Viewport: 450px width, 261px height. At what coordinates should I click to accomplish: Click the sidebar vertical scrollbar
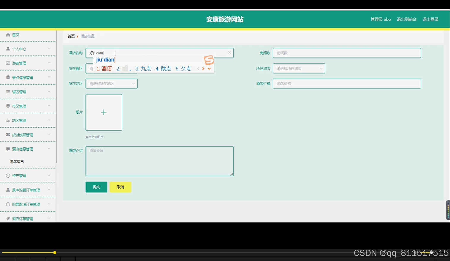(56, 96)
